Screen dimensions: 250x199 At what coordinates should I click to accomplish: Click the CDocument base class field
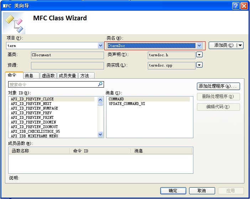(x=67, y=55)
